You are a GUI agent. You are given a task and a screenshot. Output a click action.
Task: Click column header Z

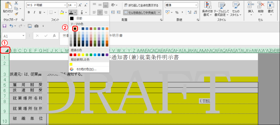point(134,51)
